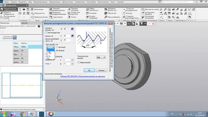Toggle the Нестандартная checkbox
Viewport: 208px width, 117px height.
[46, 32]
